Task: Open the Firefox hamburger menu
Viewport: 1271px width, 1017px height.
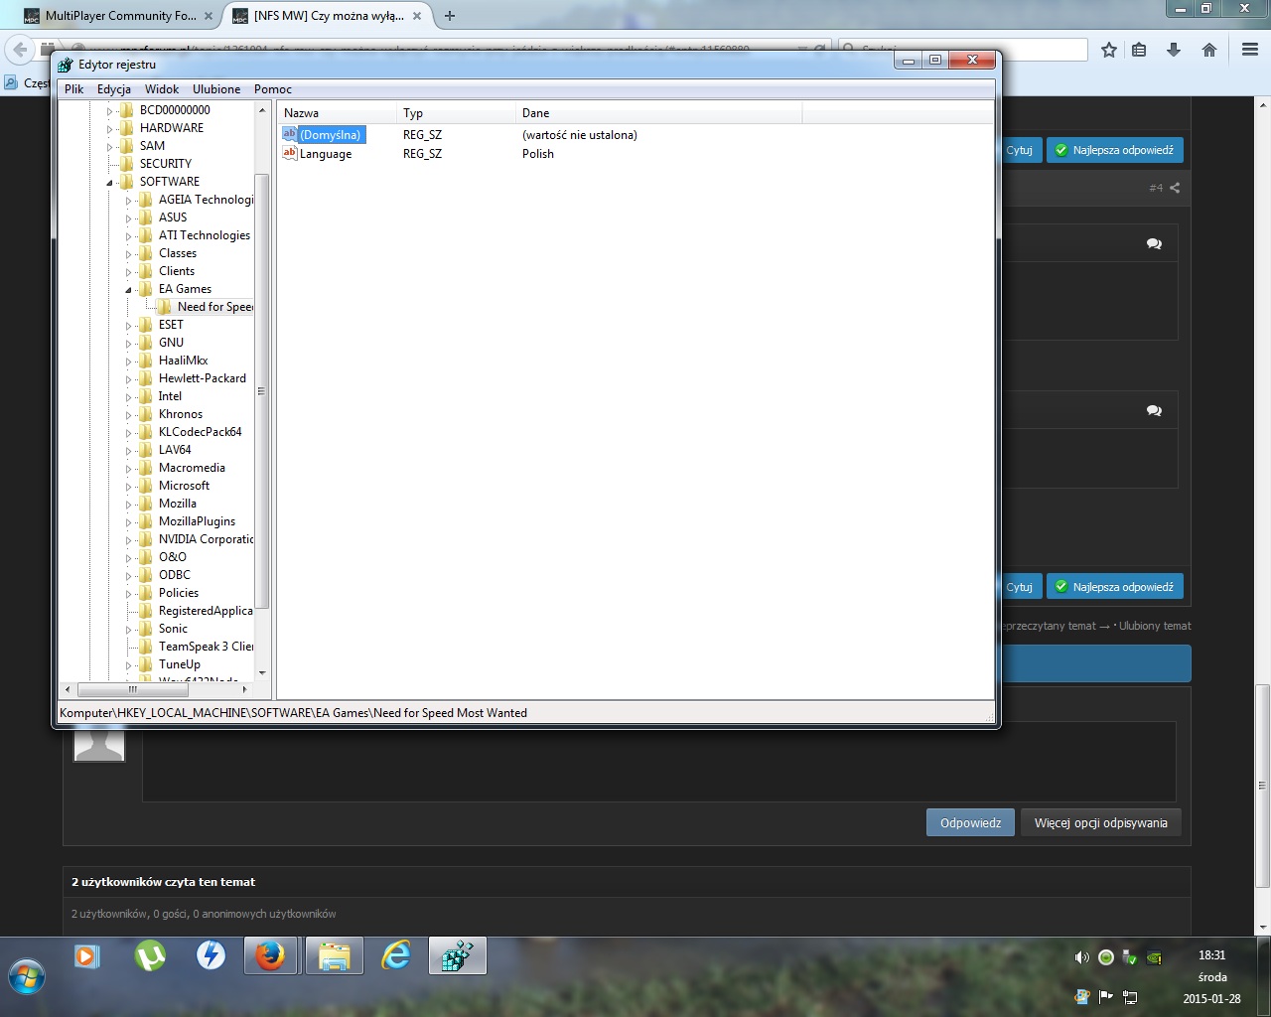Action: (1250, 50)
